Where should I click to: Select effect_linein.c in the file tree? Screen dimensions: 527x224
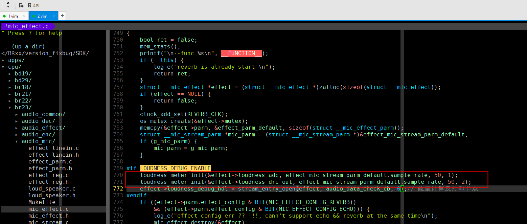[x=53, y=148]
